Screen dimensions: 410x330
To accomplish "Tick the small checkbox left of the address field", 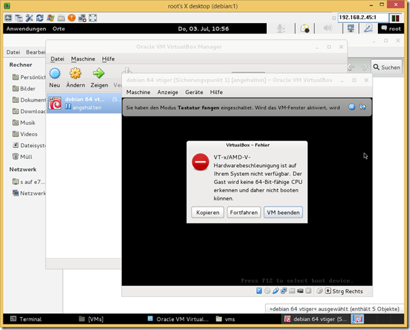I will coord(334,18).
